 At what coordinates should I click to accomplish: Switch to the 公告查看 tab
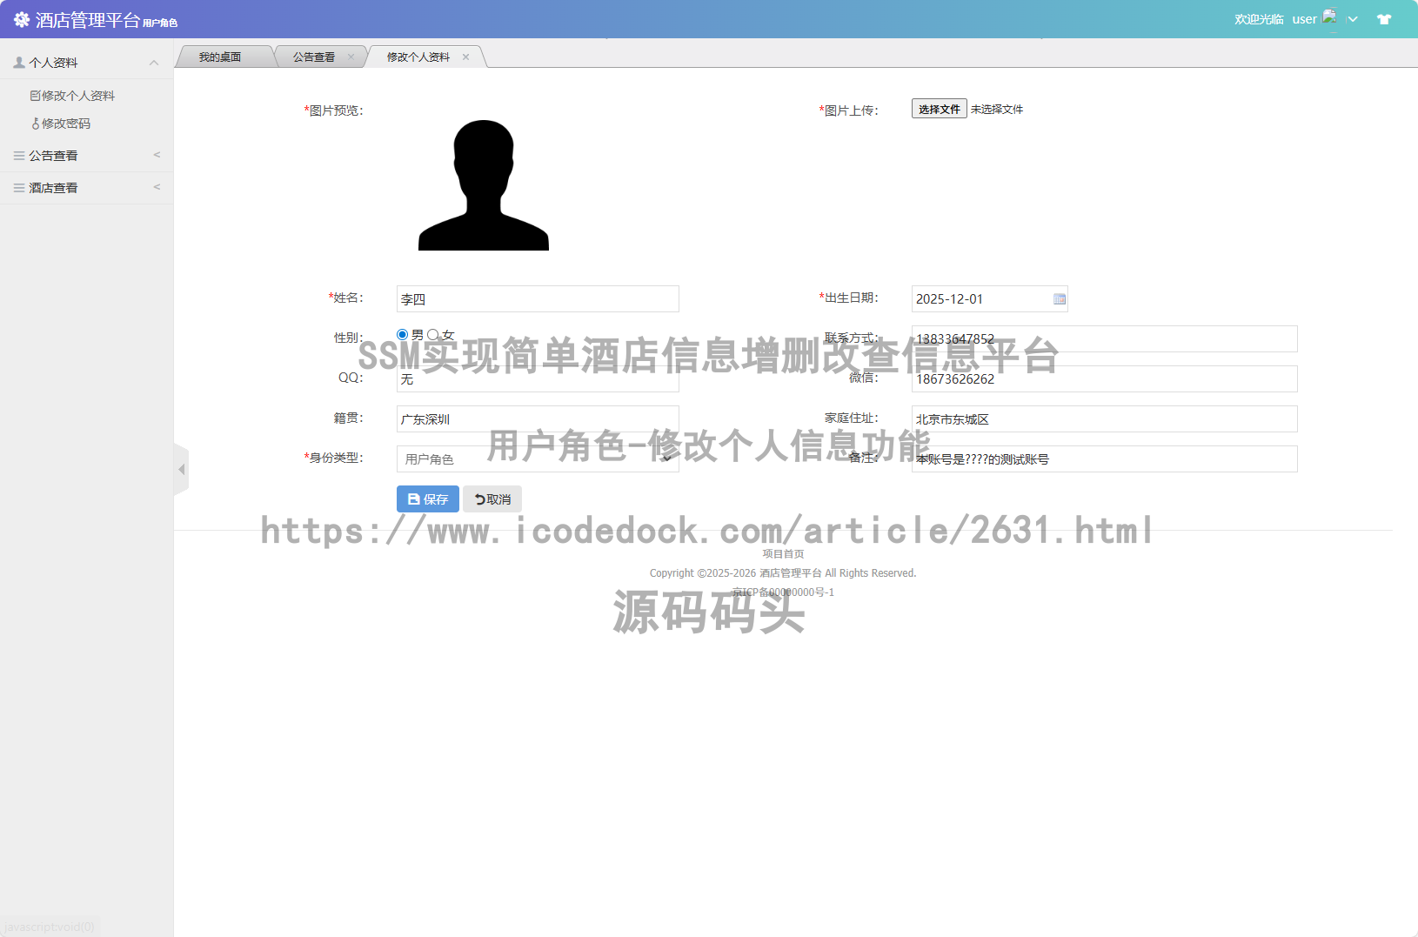coord(315,56)
